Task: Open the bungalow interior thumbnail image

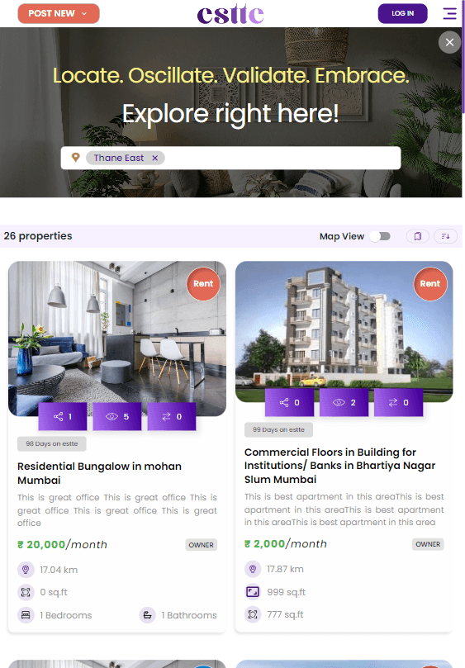Action: point(117,339)
